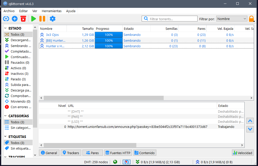Click the lock icon dropdown arrow
This screenshot has height=166, width=258.
click(x=254, y=21)
